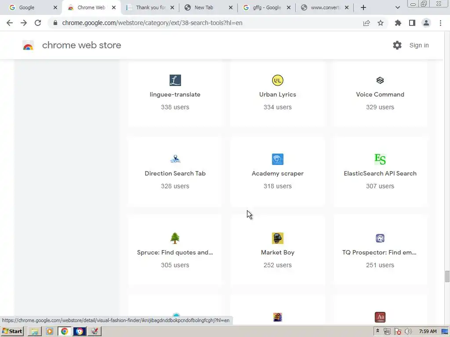450x337 pixels.
Task: Click the chrome web store title
Action: click(81, 45)
